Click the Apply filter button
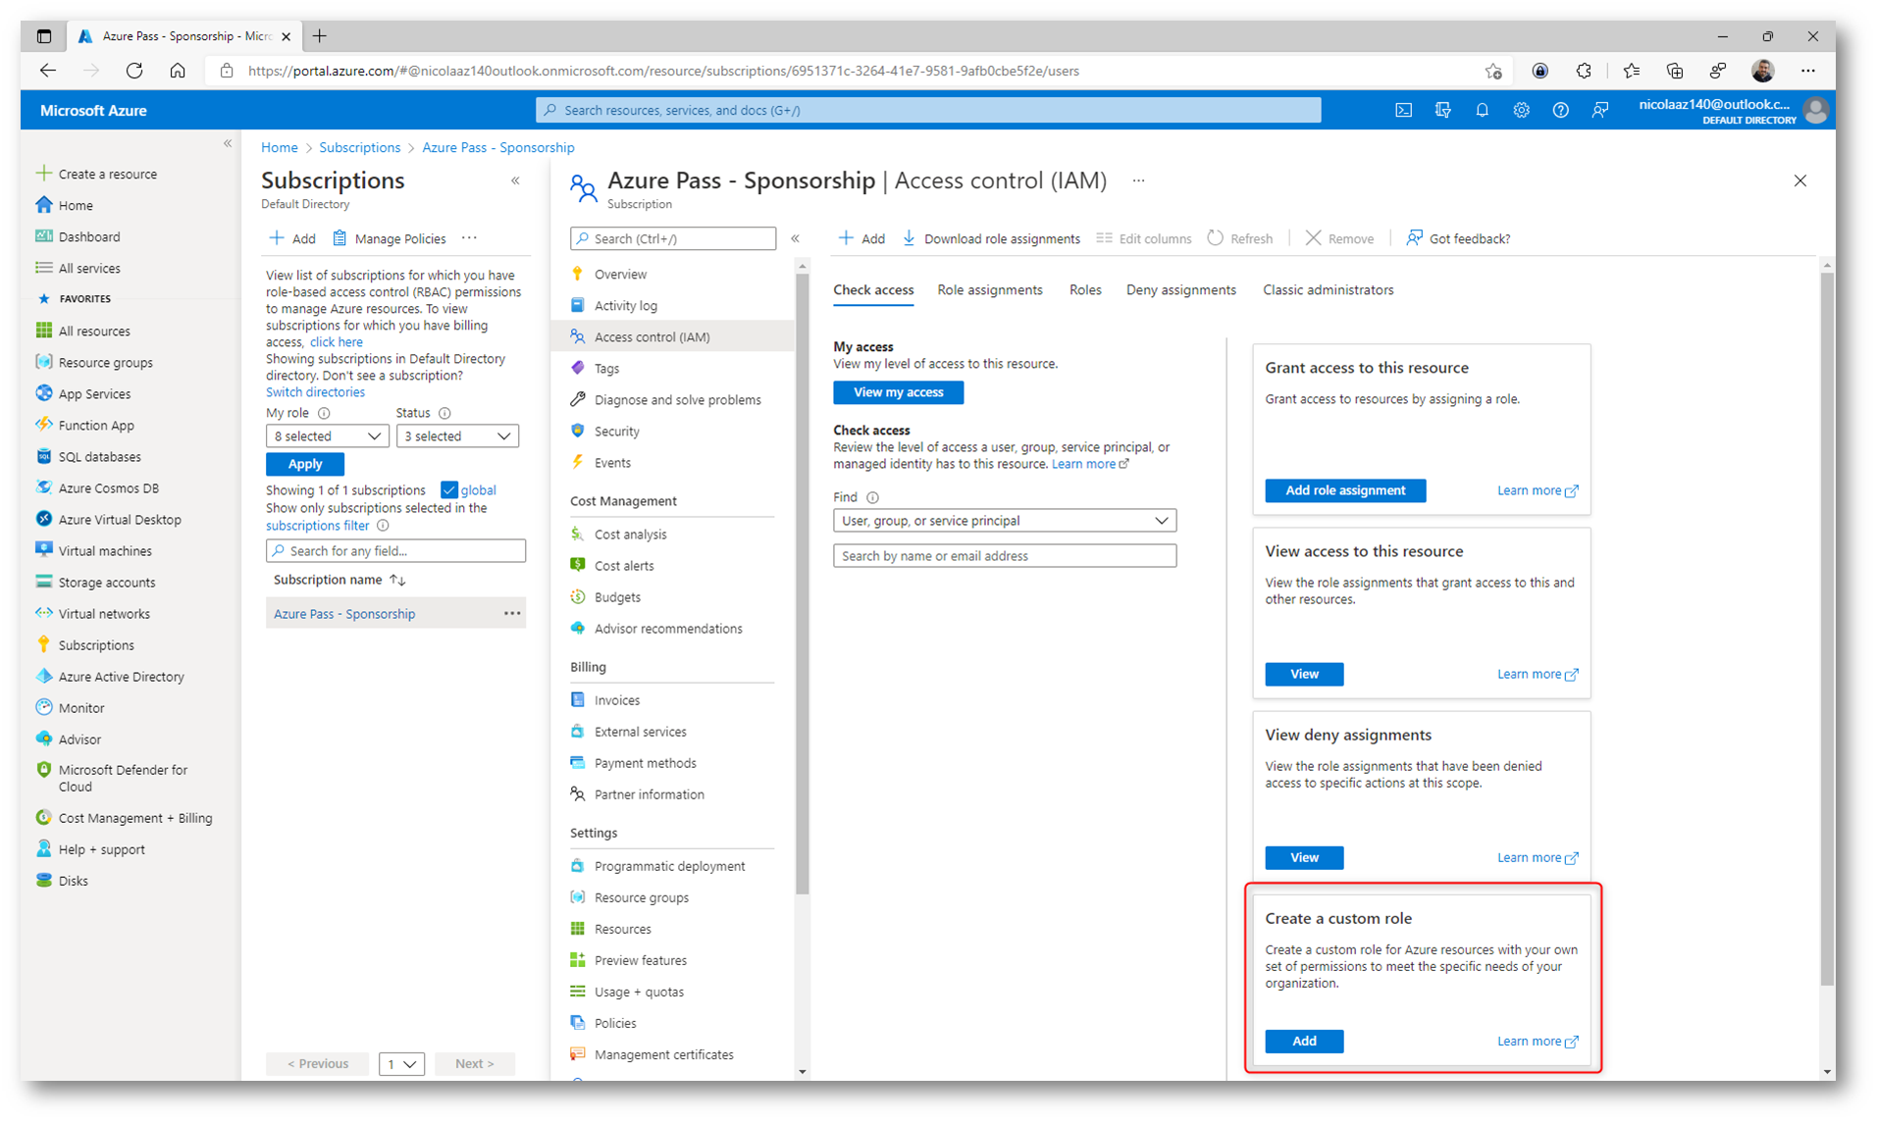 (304, 464)
